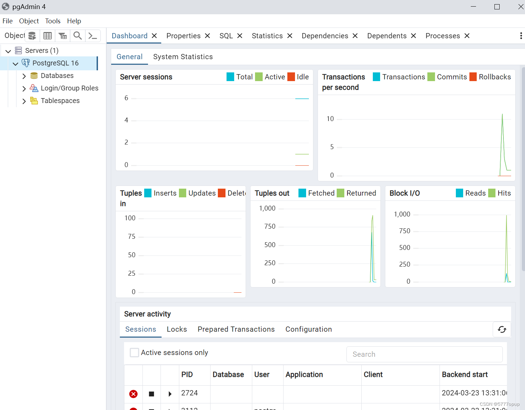This screenshot has width=525, height=410.
Task: Show the Configuration activity tab
Action: 309,329
